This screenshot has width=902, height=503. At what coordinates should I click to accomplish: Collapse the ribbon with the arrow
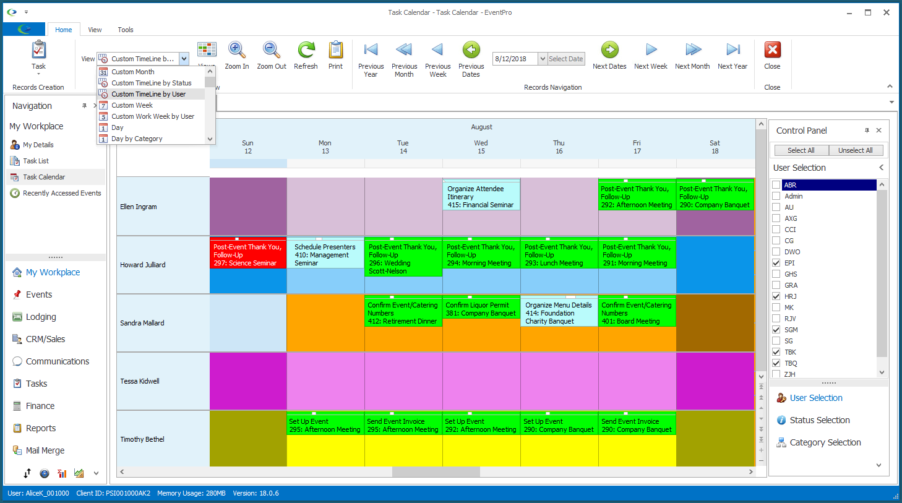(x=890, y=87)
